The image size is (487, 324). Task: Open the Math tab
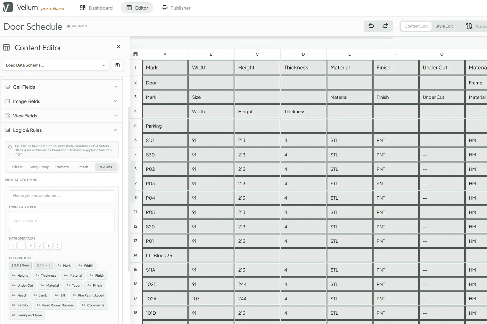point(84,167)
